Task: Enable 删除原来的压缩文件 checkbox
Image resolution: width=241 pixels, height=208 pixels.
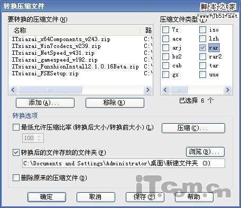Action: point(16,178)
